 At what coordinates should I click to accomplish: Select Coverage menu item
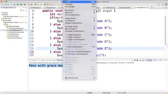coord(80,7)
